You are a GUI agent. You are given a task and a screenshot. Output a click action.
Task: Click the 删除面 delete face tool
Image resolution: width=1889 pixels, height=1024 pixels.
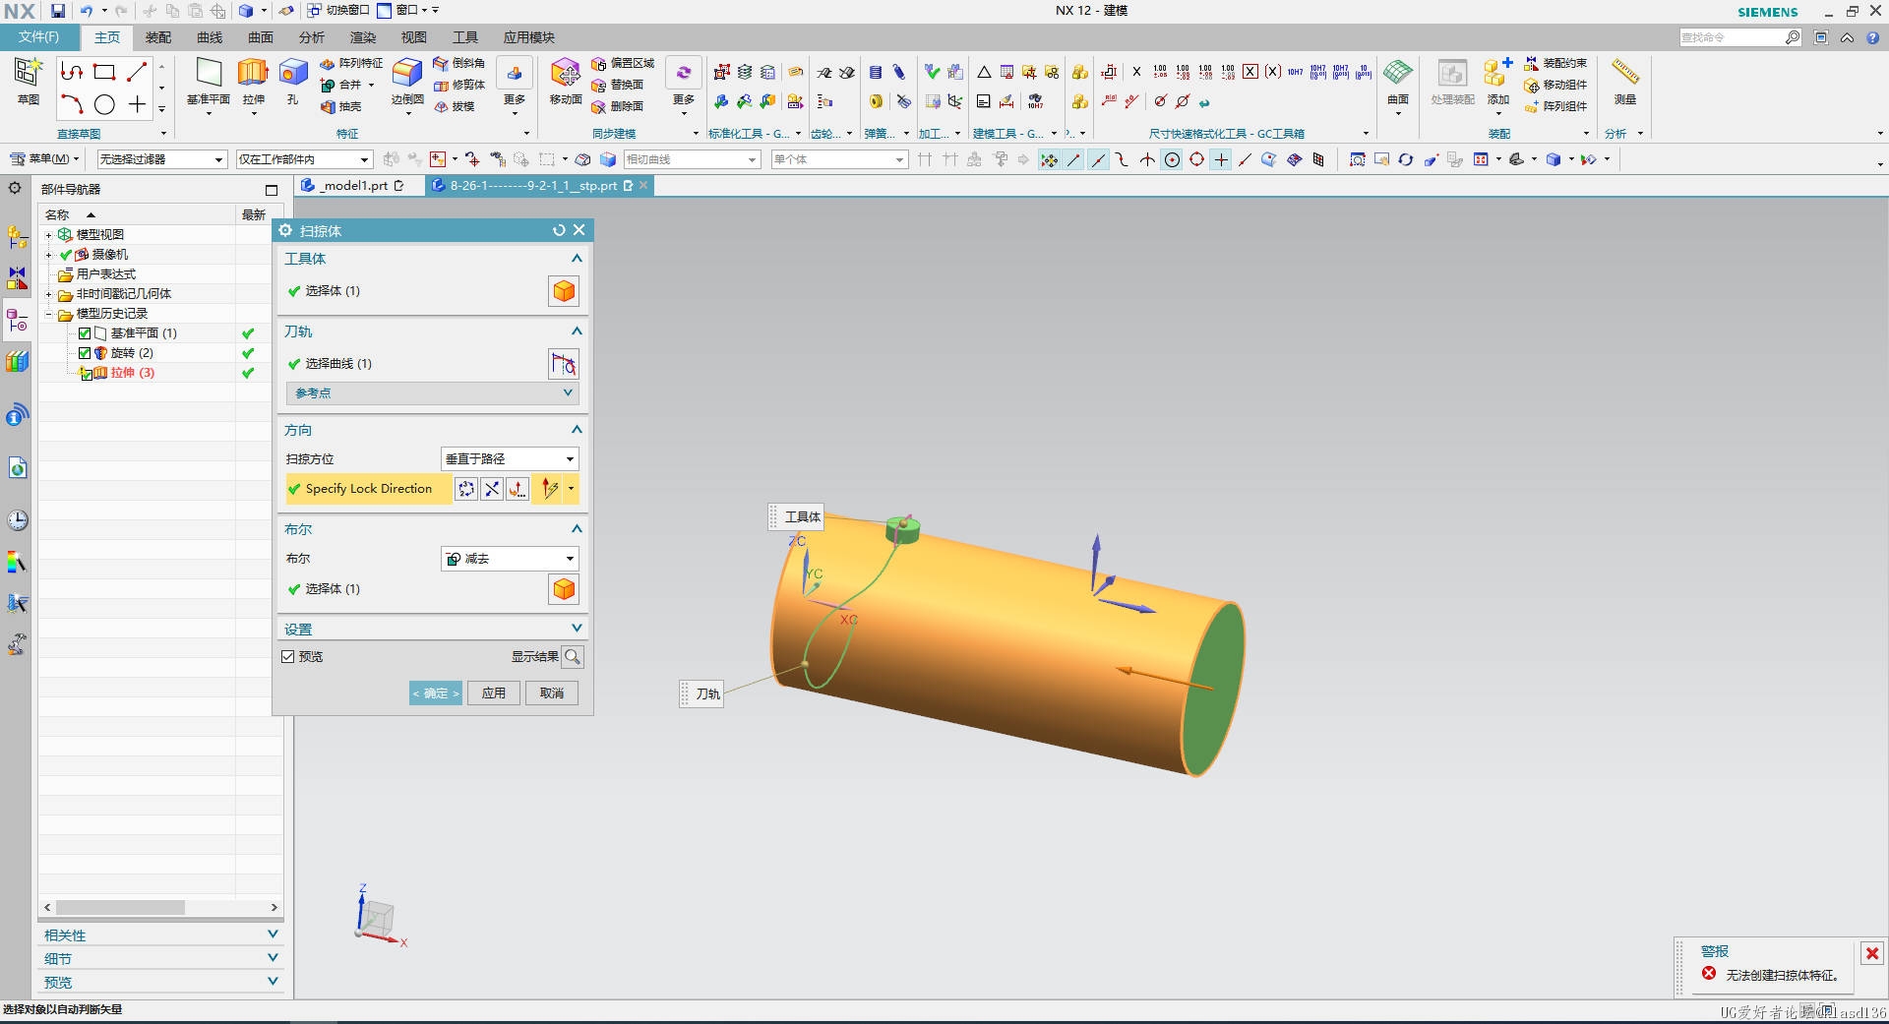click(x=617, y=106)
